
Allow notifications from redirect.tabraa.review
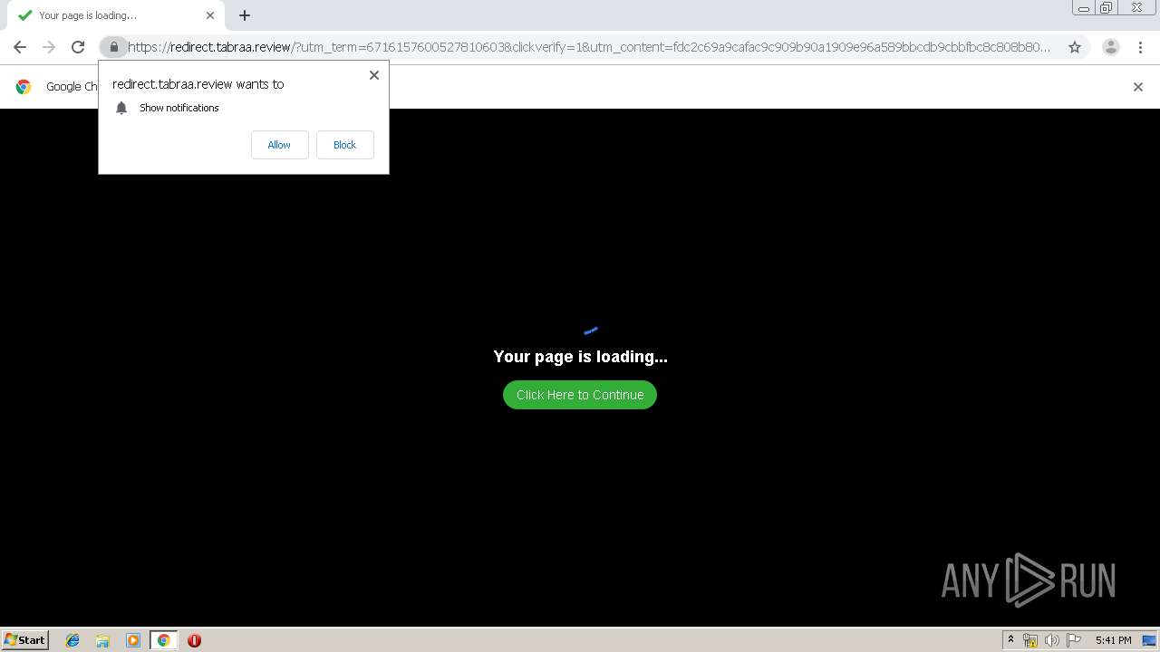(279, 145)
